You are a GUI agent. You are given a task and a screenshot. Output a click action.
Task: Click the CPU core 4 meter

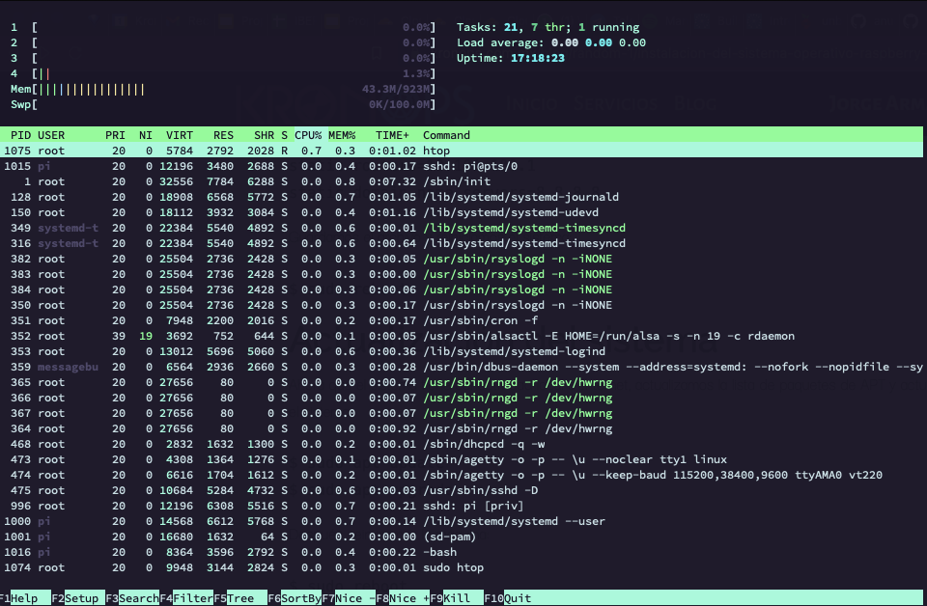(x=193, y=73)
